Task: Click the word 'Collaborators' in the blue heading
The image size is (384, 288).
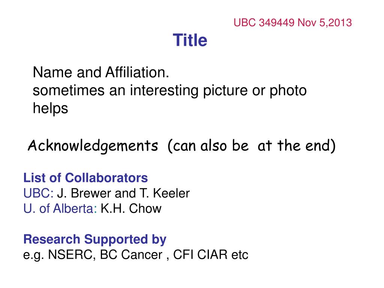Action: pos(106,178)
